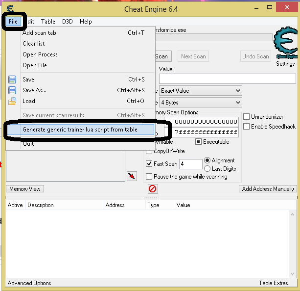Choose Add scan tab from File menu
Viewport: 300px width, 291px height.
[80, 33]
